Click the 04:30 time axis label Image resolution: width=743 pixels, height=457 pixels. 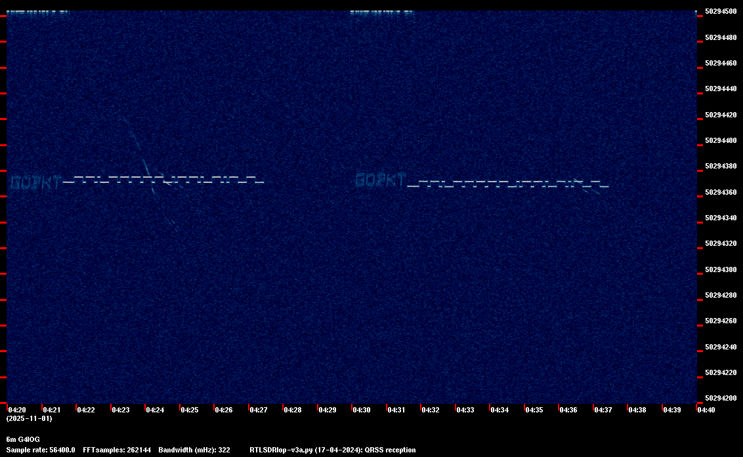362,410
